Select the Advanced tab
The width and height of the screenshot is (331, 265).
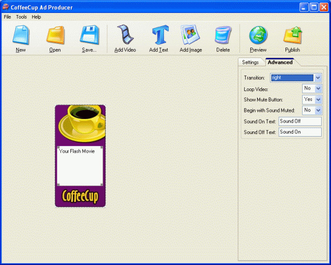(x=280, y=62)
